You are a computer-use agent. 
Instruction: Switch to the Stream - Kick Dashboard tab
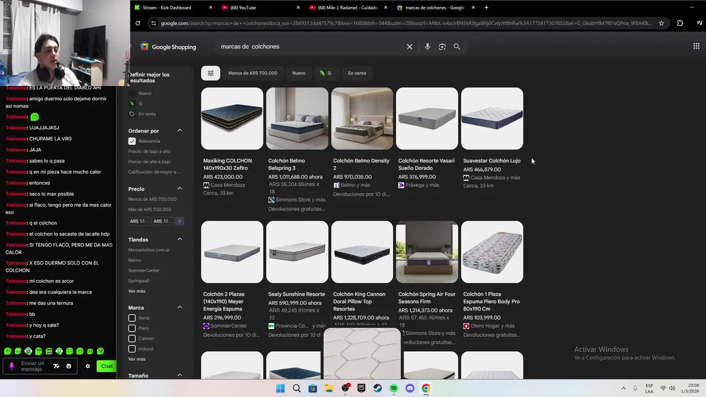[x=174, y=8]
